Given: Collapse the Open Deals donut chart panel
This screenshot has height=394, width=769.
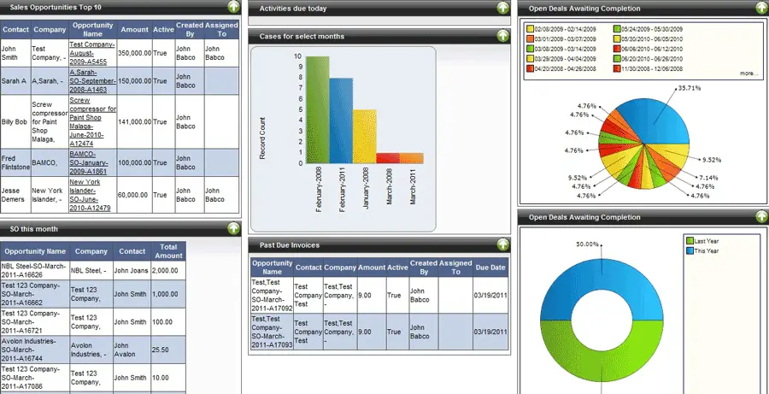Looking at the screenshot, I should [761, 217].
